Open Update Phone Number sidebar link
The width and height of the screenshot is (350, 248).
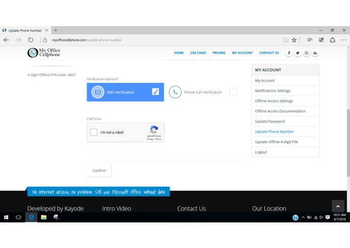click(274, 132)
